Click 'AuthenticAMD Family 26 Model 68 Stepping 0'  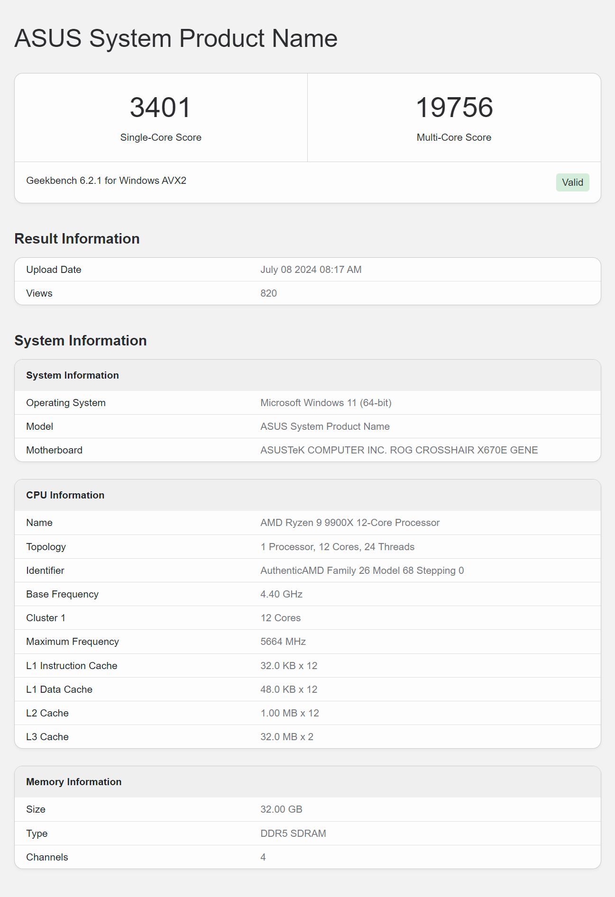click(362, 571)
